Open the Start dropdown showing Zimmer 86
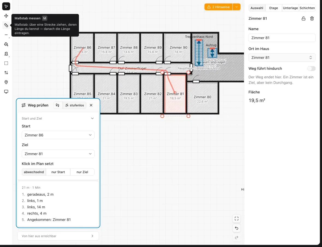Image resolution: width=322 pixels, height=247 pixels. click(x=58, y=135)
